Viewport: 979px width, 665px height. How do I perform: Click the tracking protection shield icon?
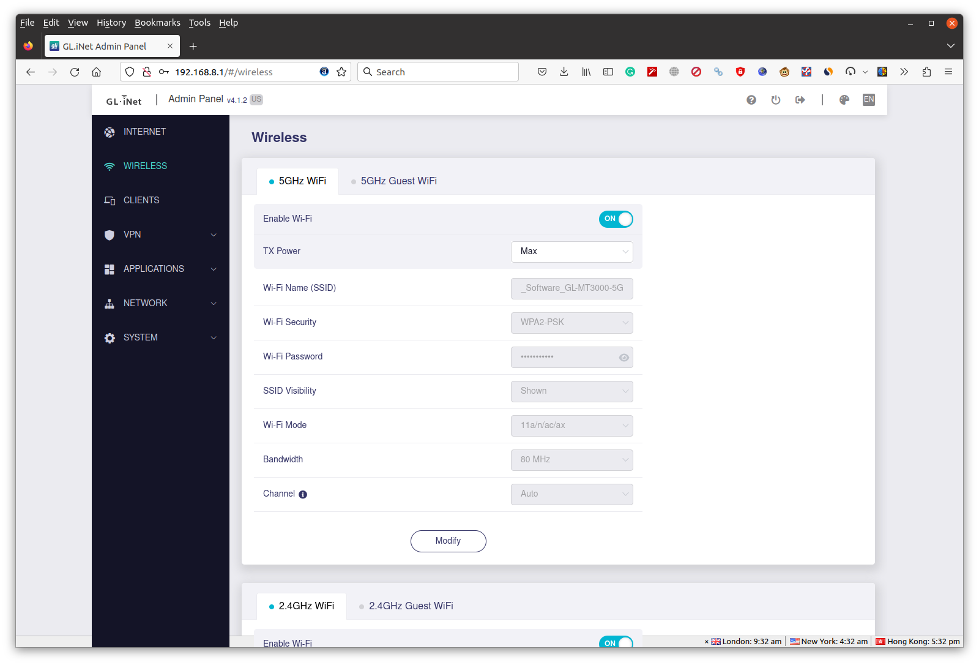coord(130,72)
